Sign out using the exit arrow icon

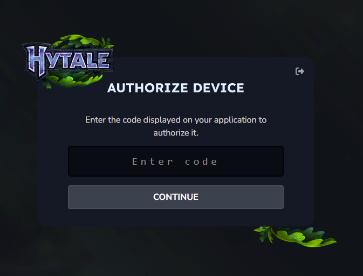[299, 71]
